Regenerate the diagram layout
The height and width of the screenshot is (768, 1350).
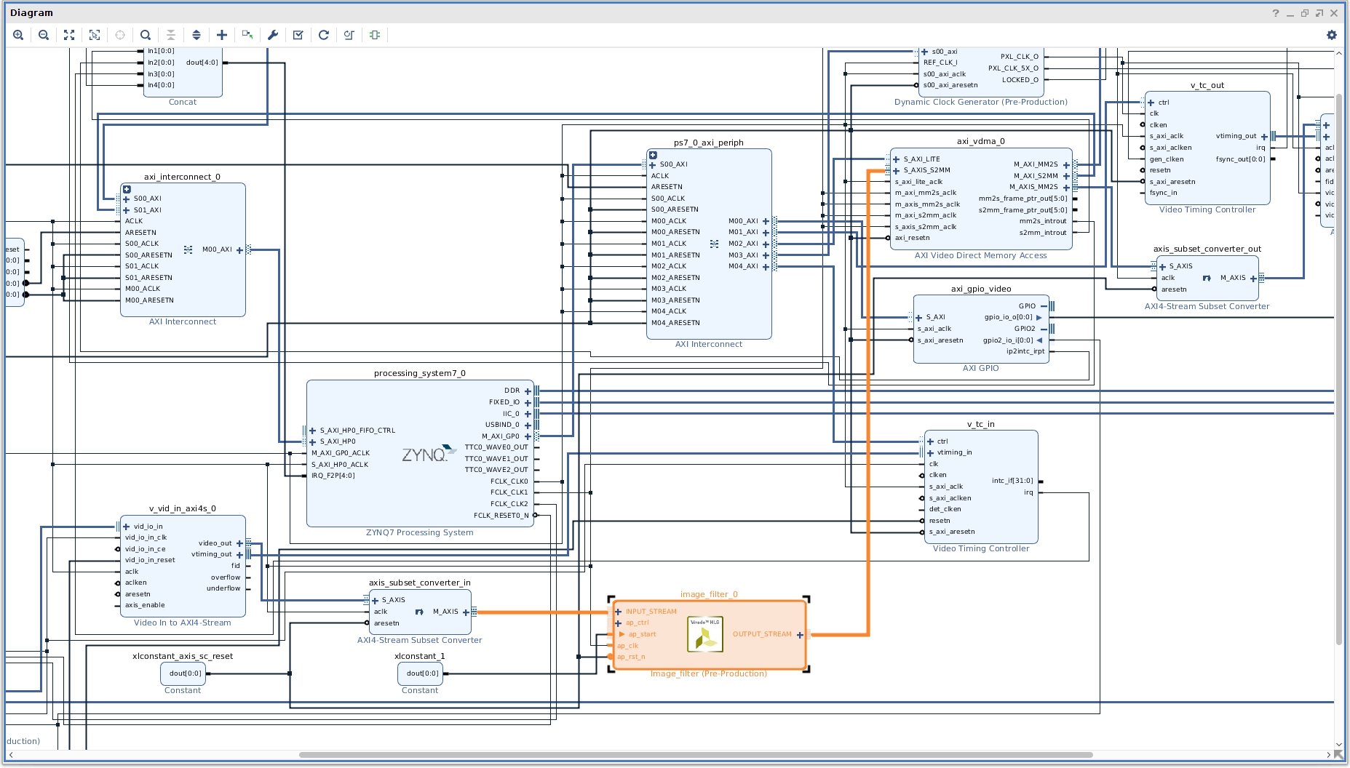tap(324, 35)
